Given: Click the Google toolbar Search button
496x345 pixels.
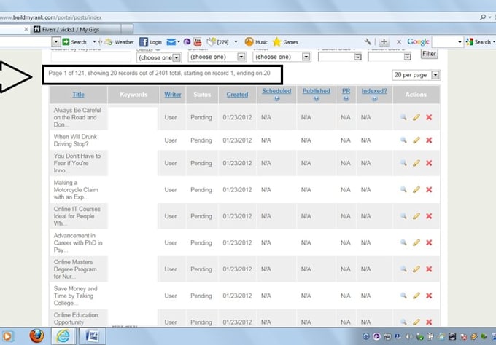Looking at the screenshot, I should click(478, 42).
